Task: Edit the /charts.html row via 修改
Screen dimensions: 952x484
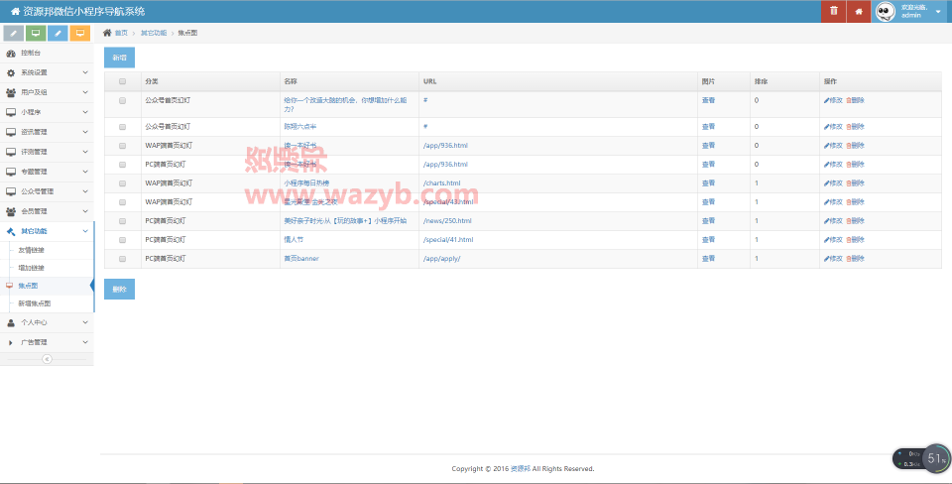Action: [x=833, y=183]
